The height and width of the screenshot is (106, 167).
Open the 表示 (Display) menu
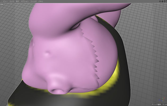(17, 1)
